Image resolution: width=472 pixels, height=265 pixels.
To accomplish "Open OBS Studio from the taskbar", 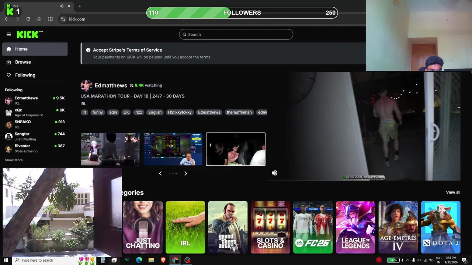I will click(187, 260).
